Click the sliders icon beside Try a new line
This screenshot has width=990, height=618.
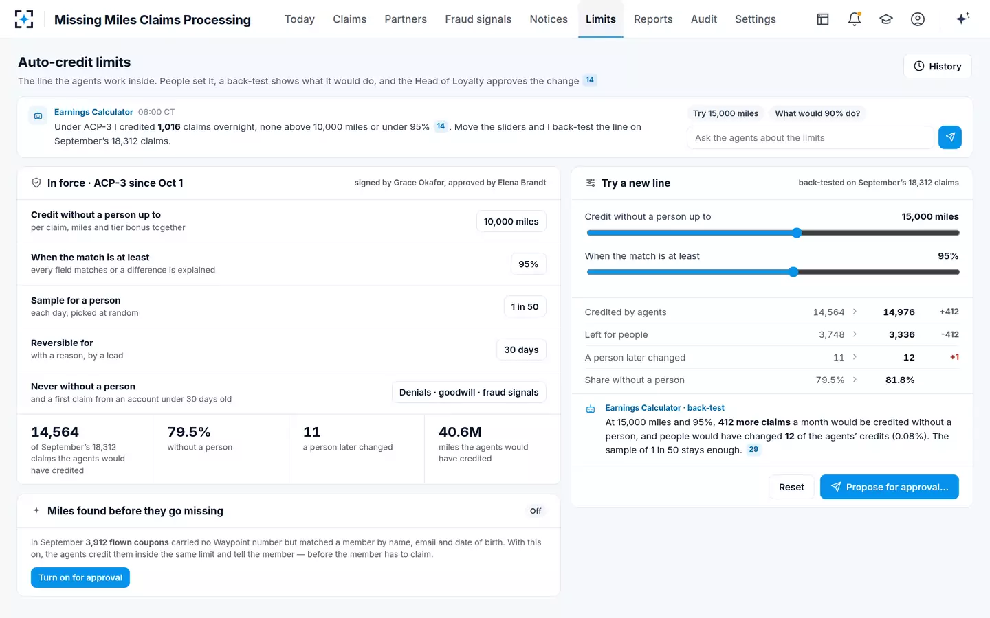coord(591,183)
